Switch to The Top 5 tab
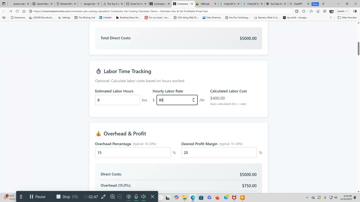The width and height of the screenshot is (360, 202). [x=113, y=4]
